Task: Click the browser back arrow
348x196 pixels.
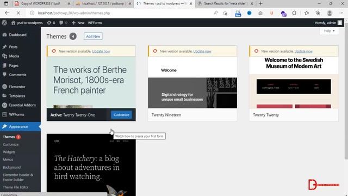Action: (7, 13)
